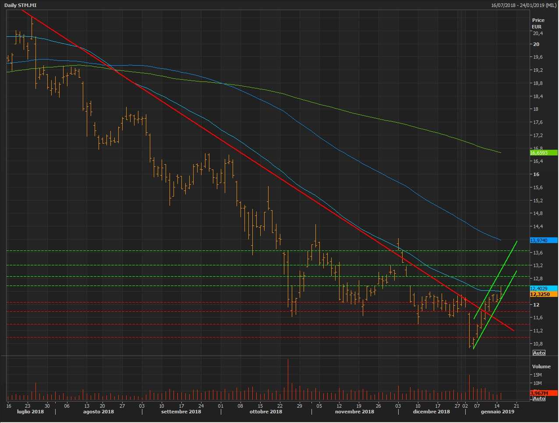Click the cyan 12,4029 price tag
Image resolution: width=559 pixels, height=423 pixels.
pyautogui.click(x=543, y=289)
